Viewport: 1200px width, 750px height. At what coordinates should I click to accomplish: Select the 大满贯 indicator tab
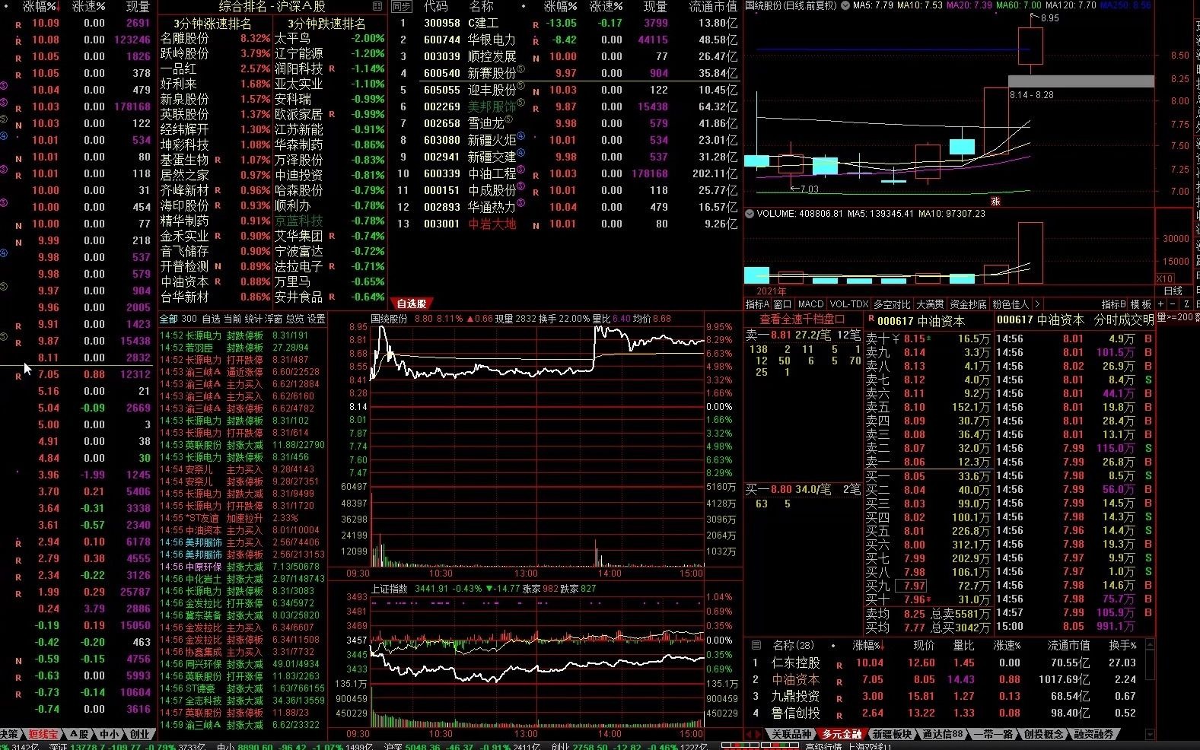pyautogui.click(x=930, y=303)
